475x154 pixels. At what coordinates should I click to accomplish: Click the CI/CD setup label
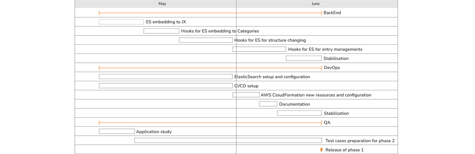click(246, 86)
